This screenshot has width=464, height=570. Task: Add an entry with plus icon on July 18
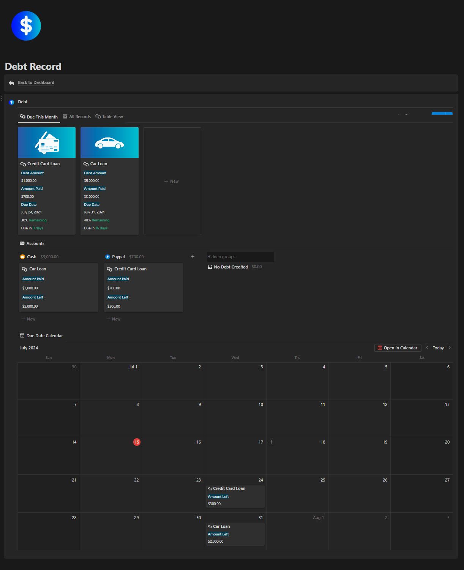pyautogui.click(x=271, y=442)
